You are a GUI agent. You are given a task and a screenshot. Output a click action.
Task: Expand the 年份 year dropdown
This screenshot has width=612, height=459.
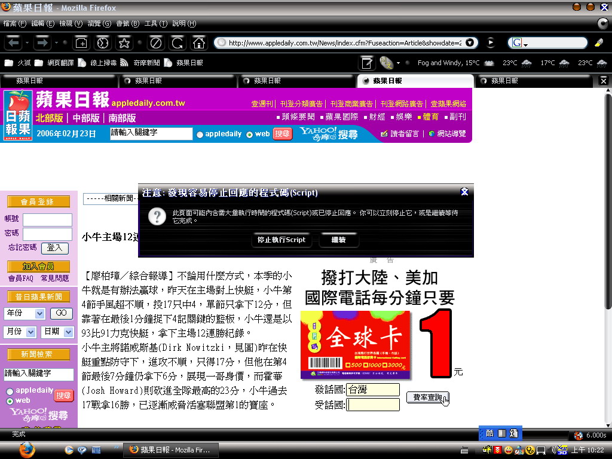39,313
